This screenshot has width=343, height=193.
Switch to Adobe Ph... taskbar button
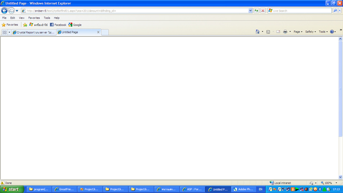243,189
